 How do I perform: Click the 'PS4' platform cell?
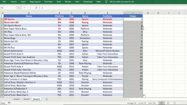pyautogui.click(x=59, y=92)
